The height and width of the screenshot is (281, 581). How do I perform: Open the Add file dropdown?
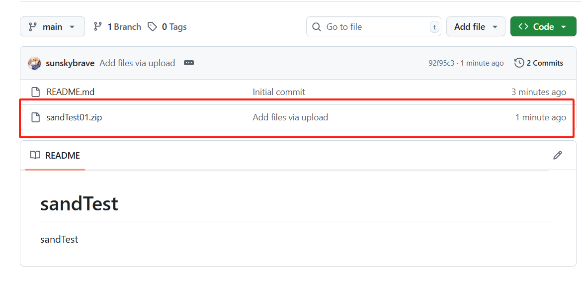[476, 27]
